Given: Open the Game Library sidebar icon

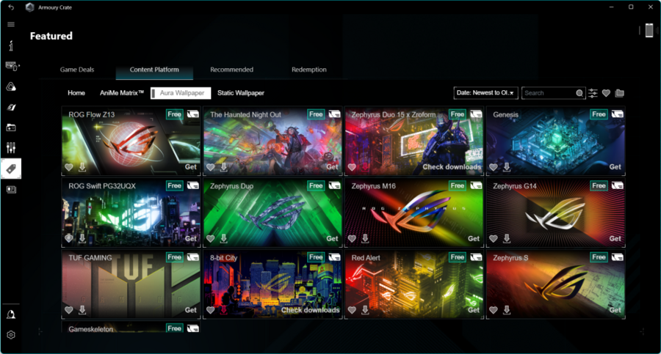Looking at the screenshot, I should (11, 128).
